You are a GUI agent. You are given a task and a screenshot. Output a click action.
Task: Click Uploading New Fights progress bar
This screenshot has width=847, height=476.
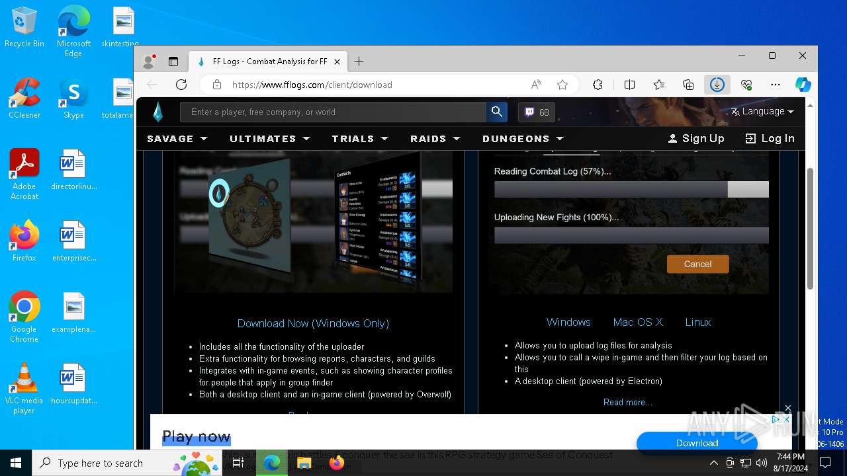[x=631, y=235]
